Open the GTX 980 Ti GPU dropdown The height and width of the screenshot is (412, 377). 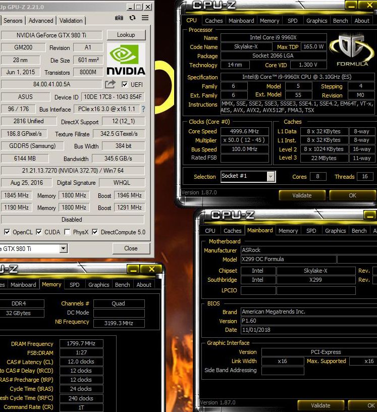pos(63,248)
